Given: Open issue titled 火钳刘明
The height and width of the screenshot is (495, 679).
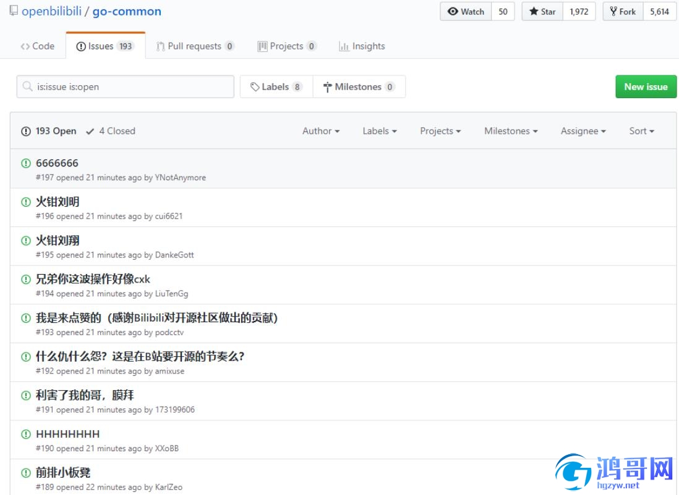Looking at the screenshot, I should click(x=58, y=202).
